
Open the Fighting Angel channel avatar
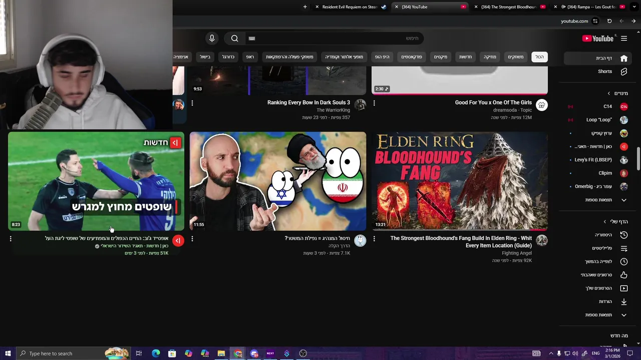click(x=542, y=240)
